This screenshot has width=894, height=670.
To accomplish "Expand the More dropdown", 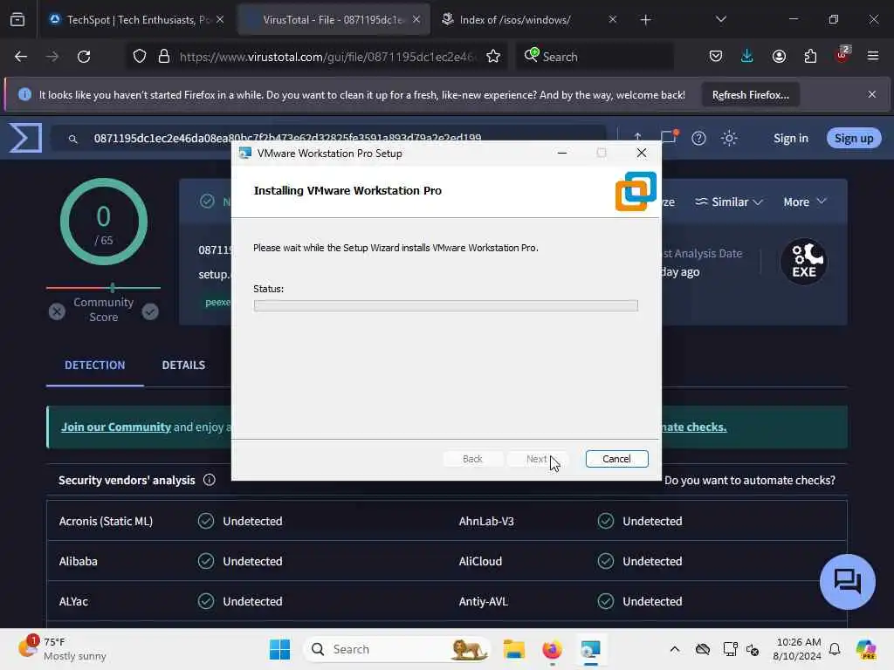I will 804,202.
